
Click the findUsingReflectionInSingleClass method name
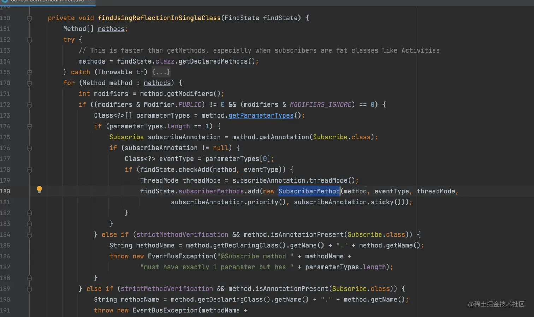tap(159, 18)
